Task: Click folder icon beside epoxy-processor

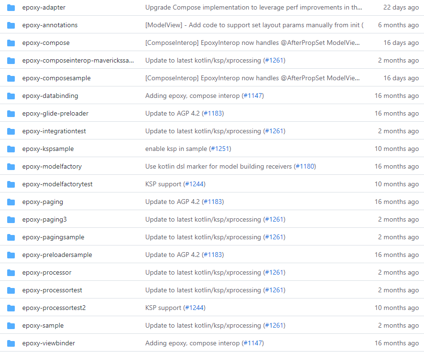Action: click(x=11, y=273)
